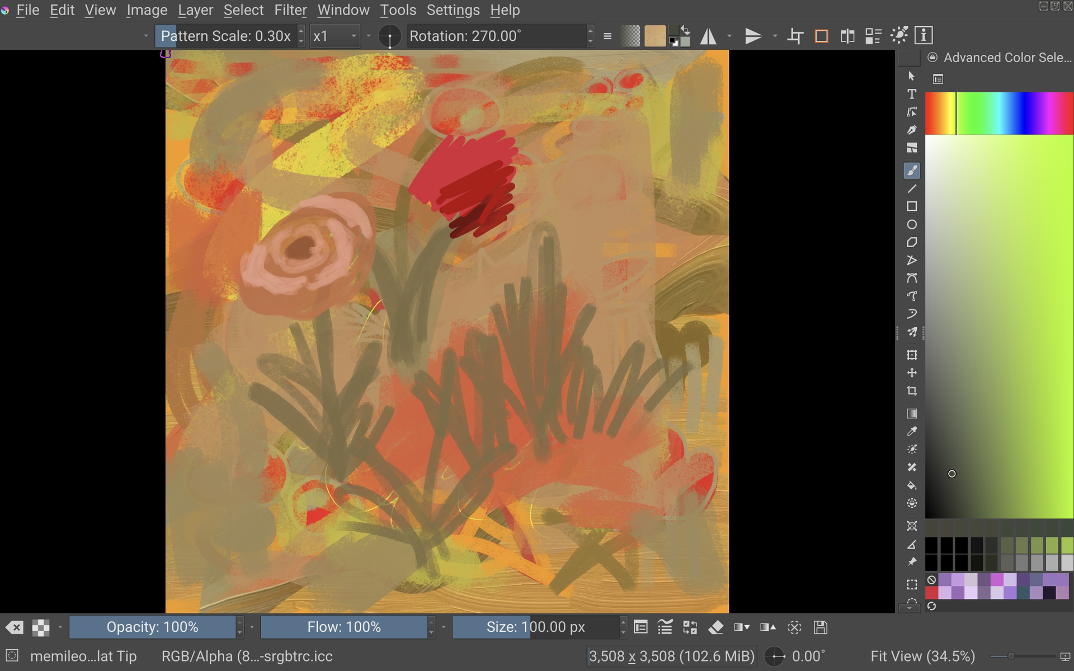Expand the Opacity slider options arrow
1074x671 pixels.
tap(252, 627)
